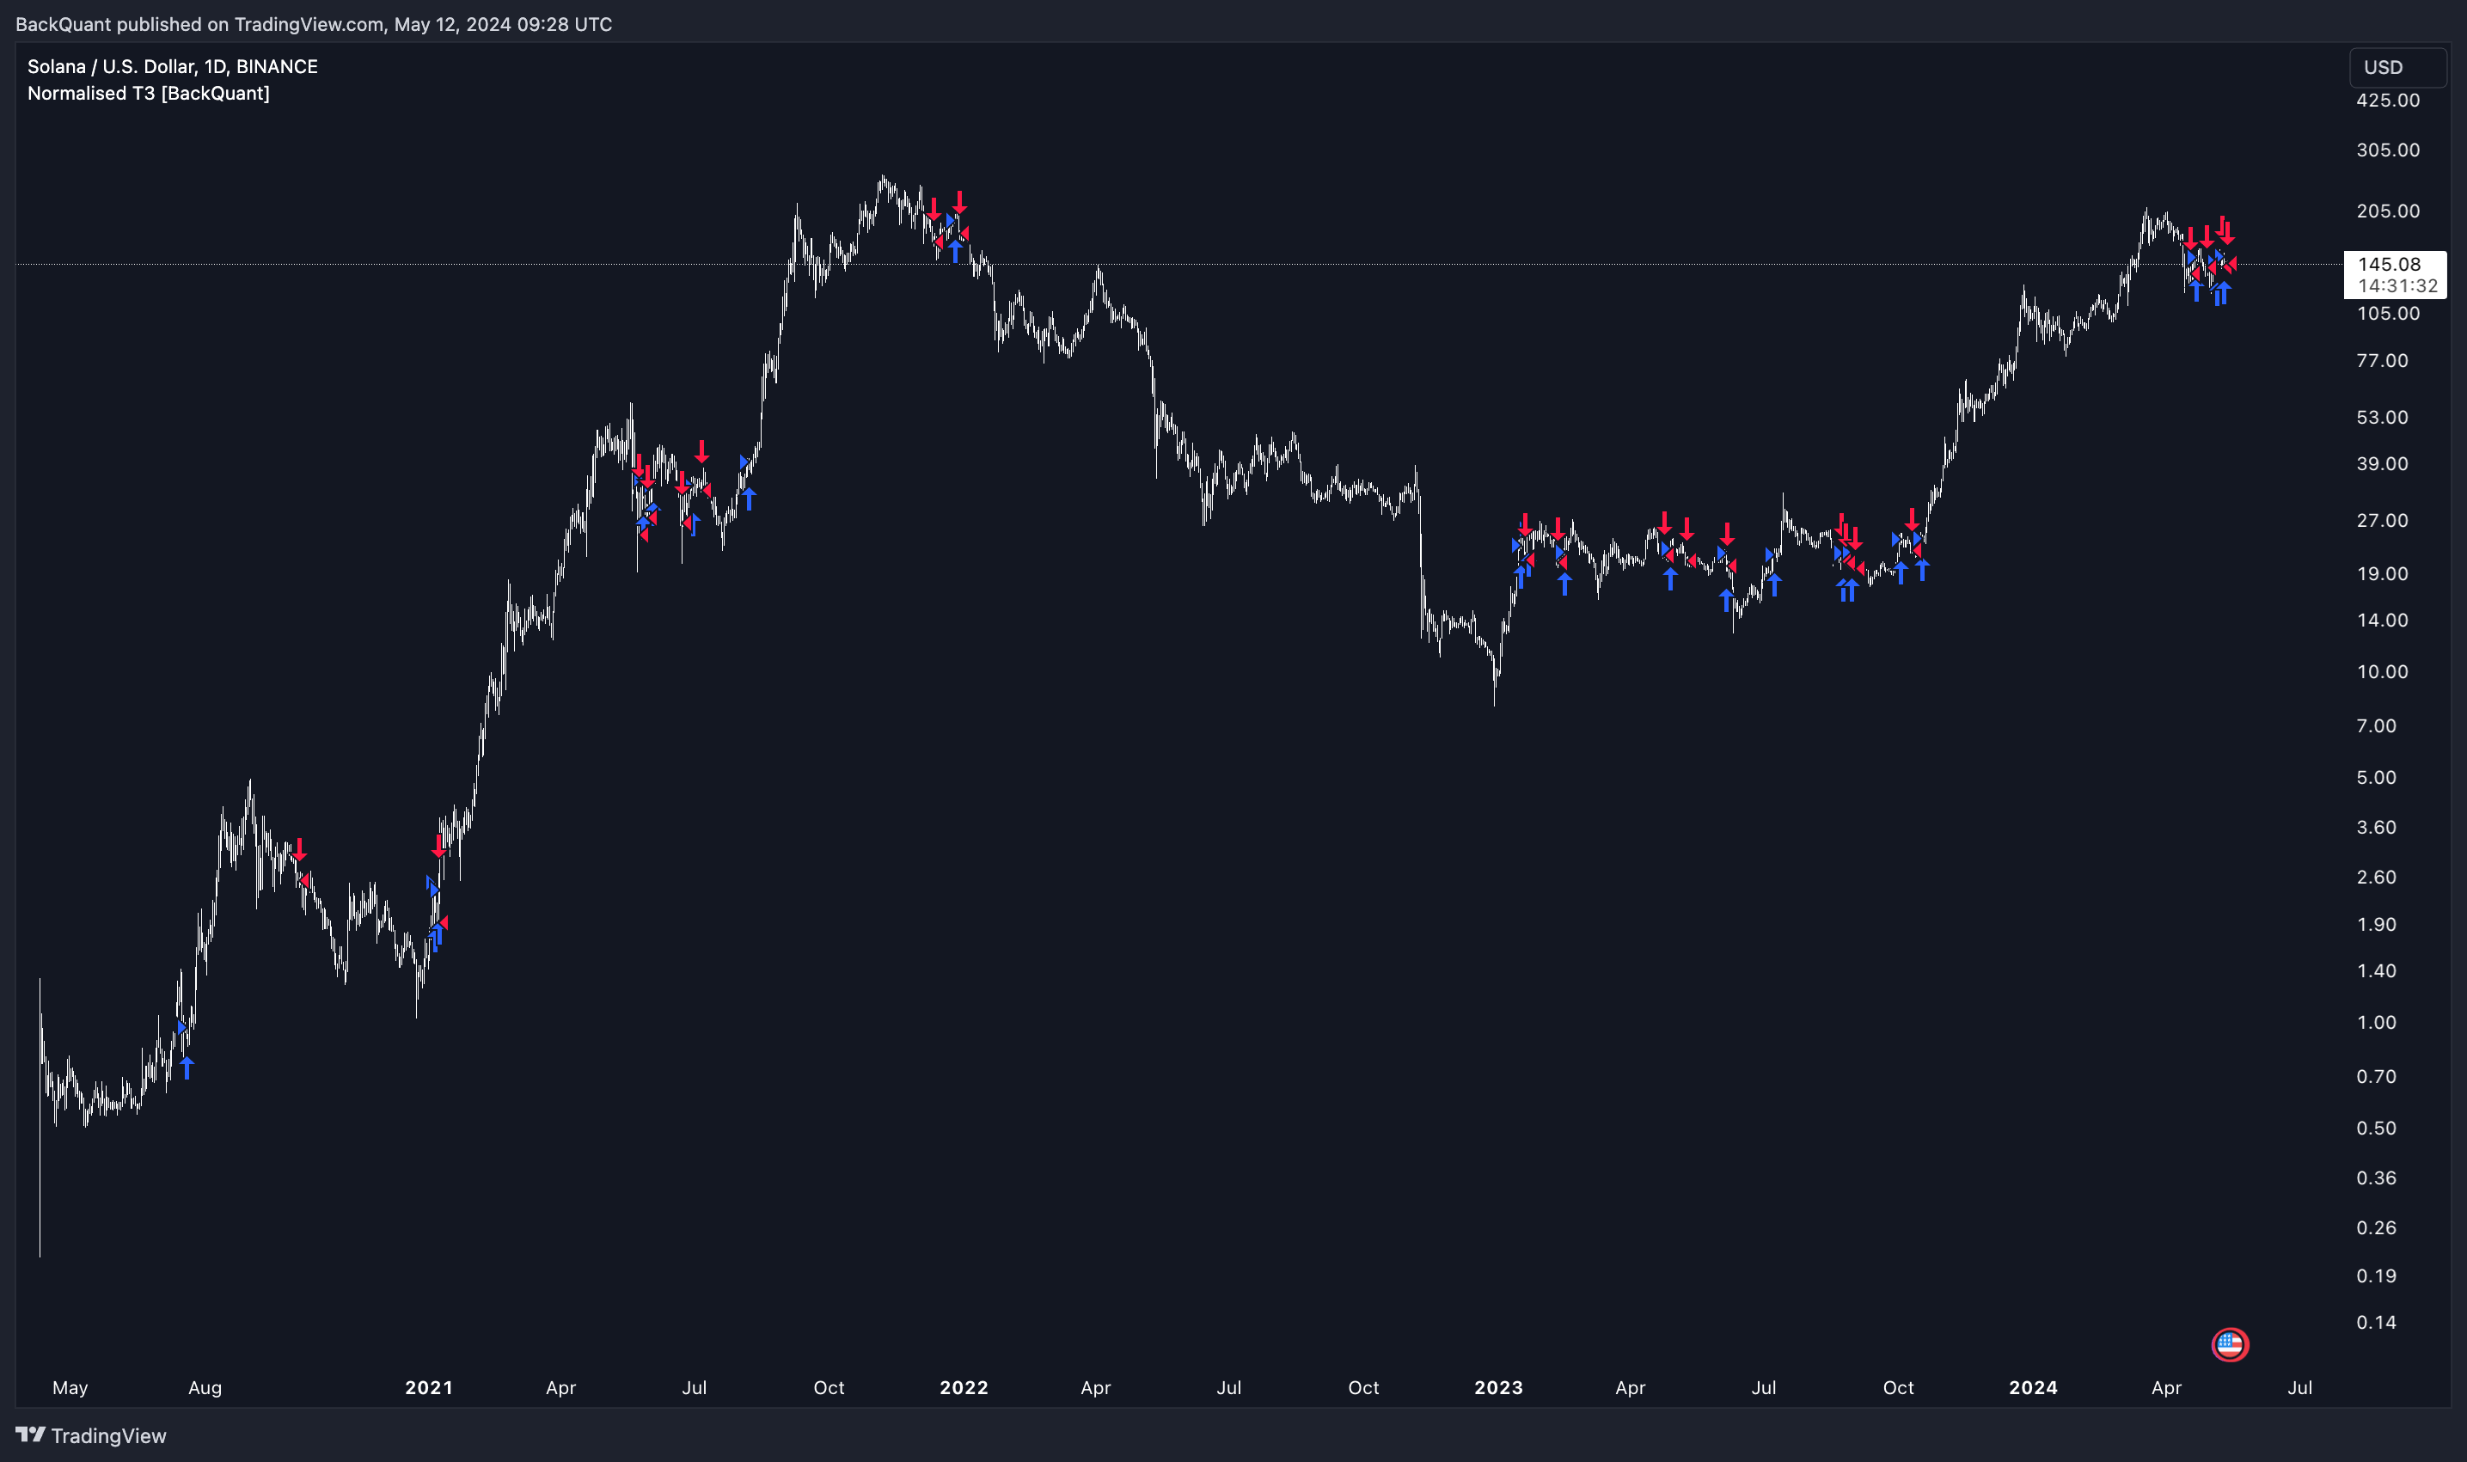The image size is (2467, 1462).
Task: Click the Aug label on the time axis
Action: (205, 1387)
